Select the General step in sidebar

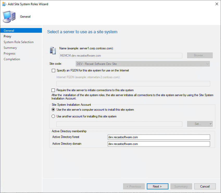pos(9,31)
